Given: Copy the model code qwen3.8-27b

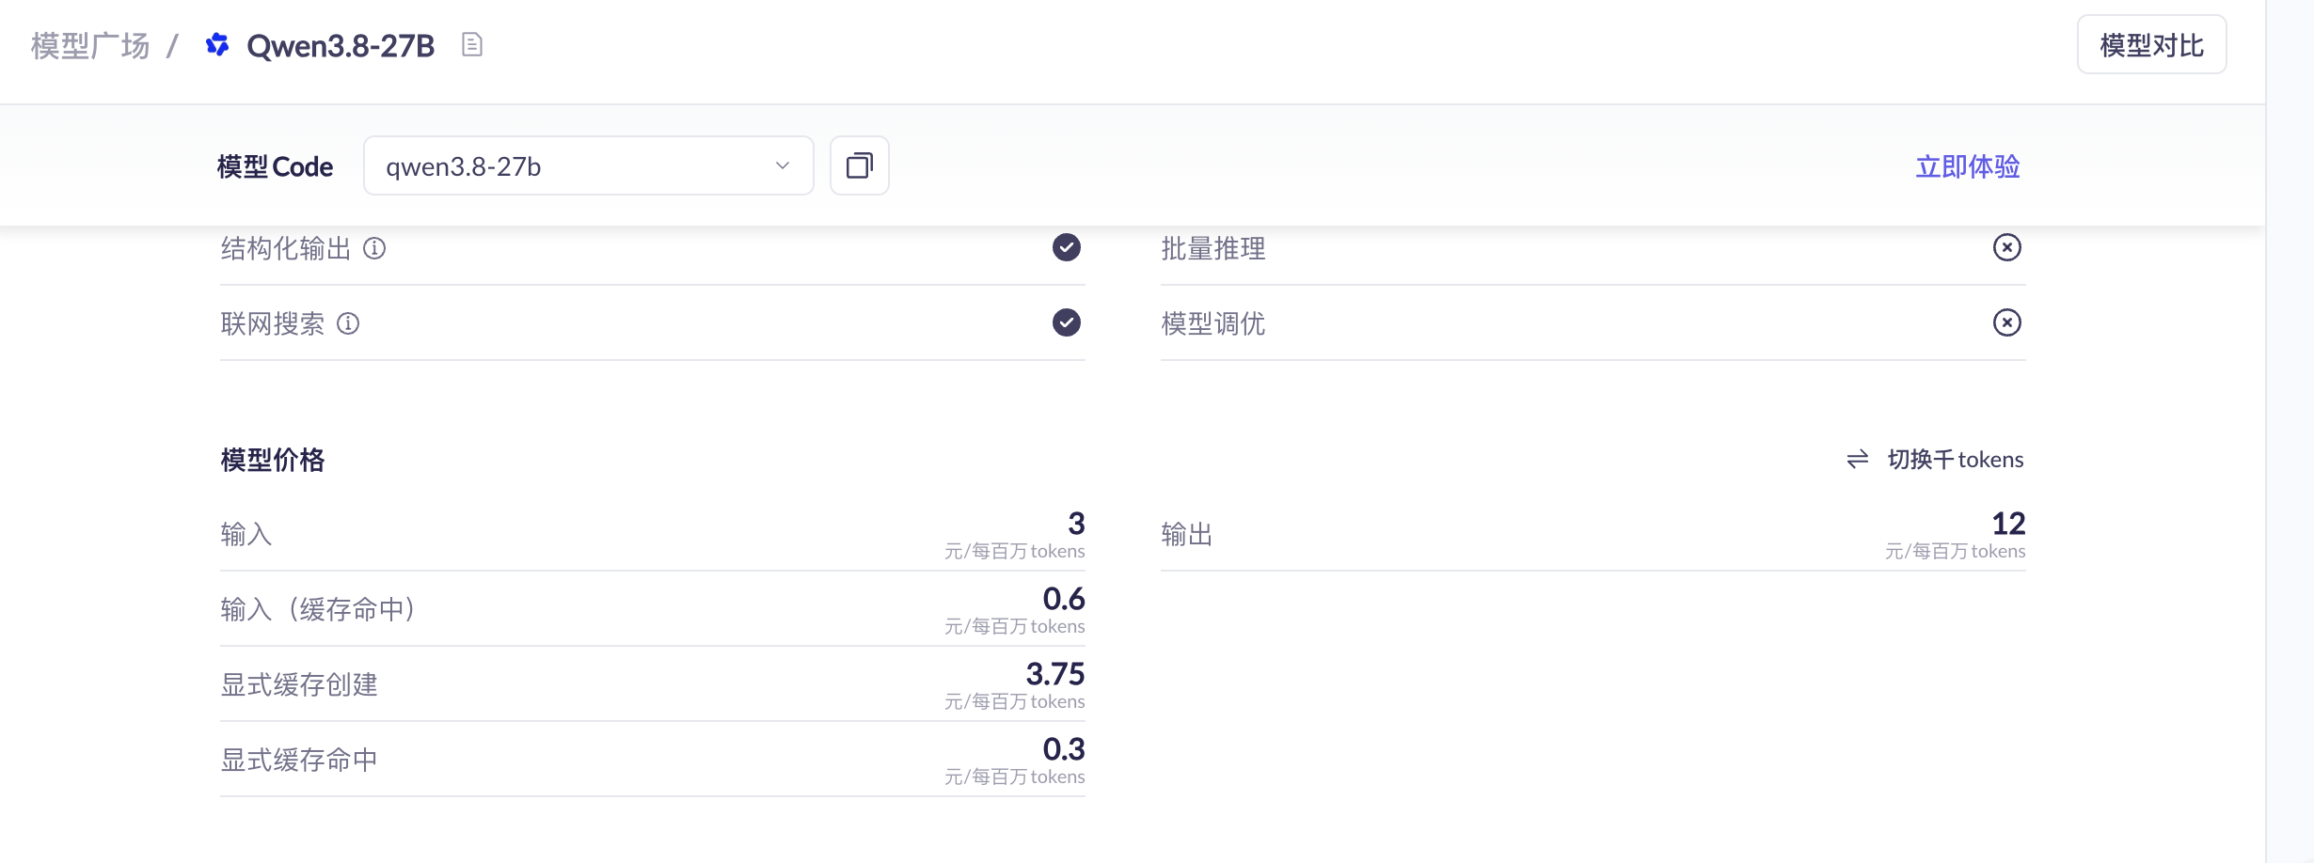Looking at the screenshot, I should click(860, 165).
